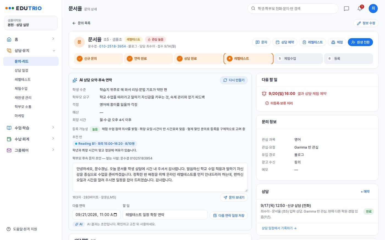This screenshot has height=240, width=385.
Task: Click the 수업·학습 book icon
Action: point(9,128)
